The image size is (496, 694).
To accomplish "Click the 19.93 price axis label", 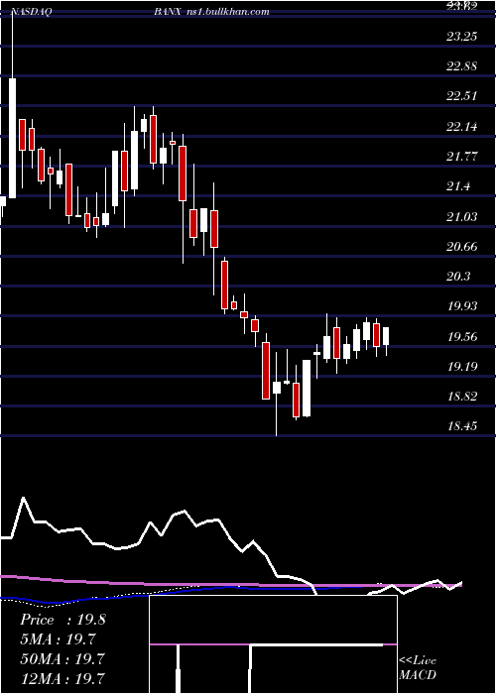I will (462, 306).
